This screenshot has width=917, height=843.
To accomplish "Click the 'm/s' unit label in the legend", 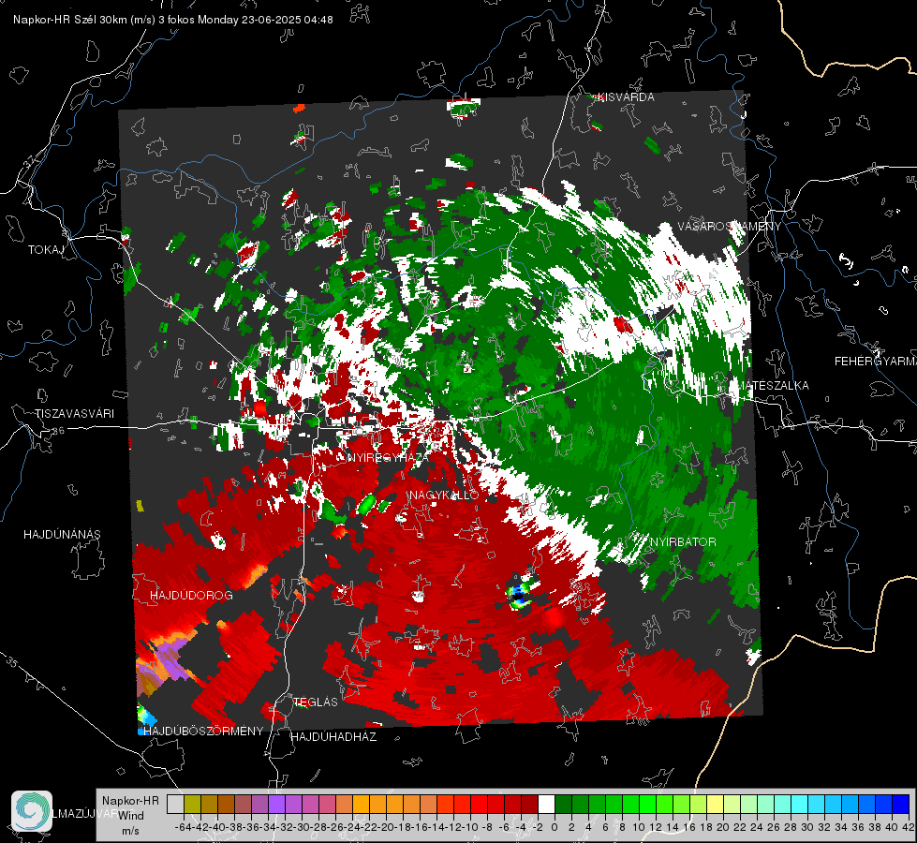I will pyautogui.click(x=130, y=830).
